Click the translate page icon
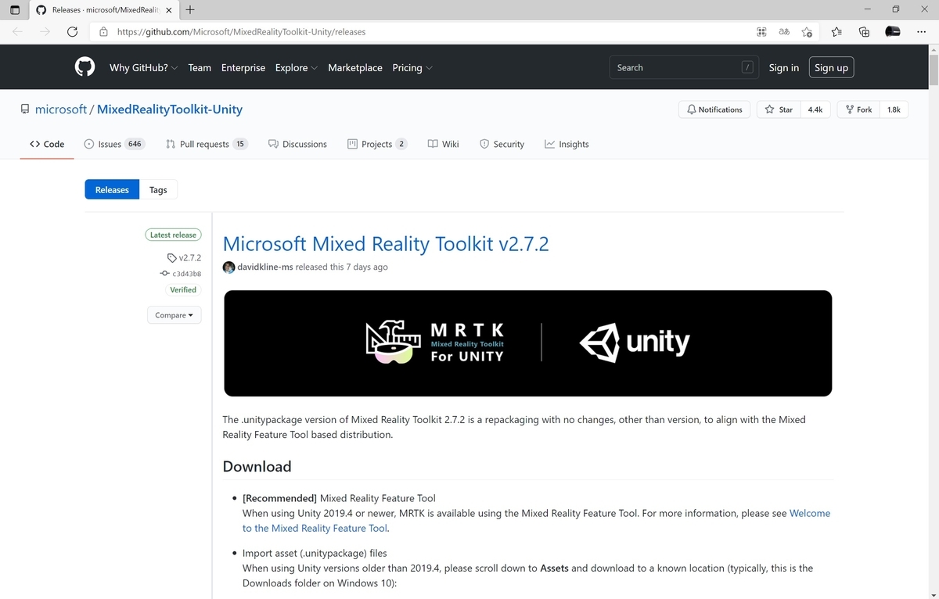 tap(784, 32)
